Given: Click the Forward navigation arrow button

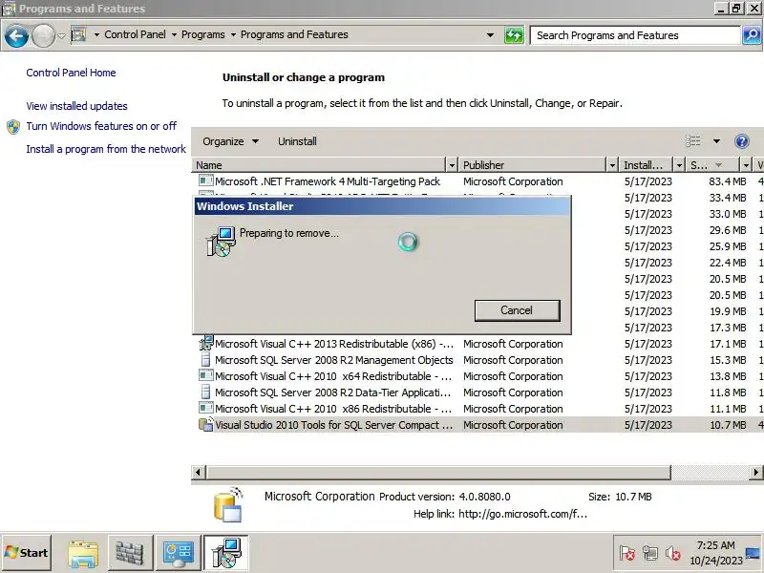Looking at the screenshot, I should [43, 35].
